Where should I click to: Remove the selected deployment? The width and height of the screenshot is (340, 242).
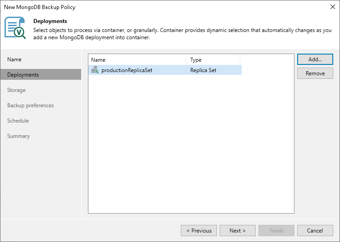point(315,73)
